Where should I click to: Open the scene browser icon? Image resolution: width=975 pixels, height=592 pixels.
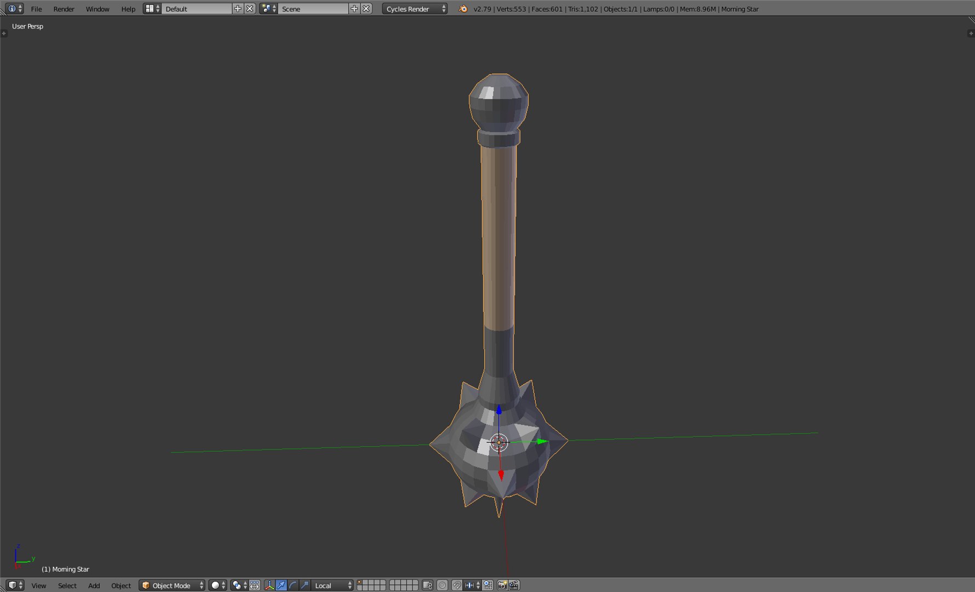tap(268, 9)
